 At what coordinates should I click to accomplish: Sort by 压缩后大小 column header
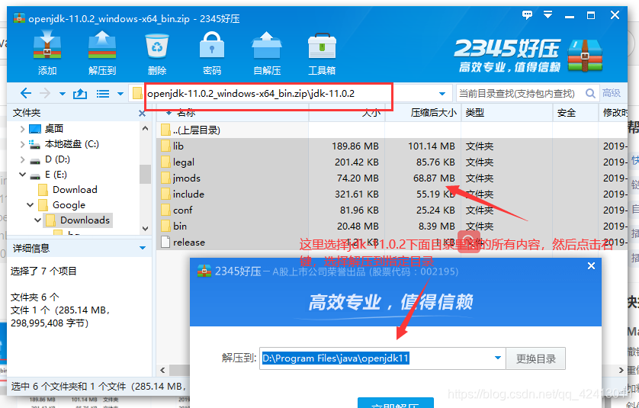coord(423,113)
